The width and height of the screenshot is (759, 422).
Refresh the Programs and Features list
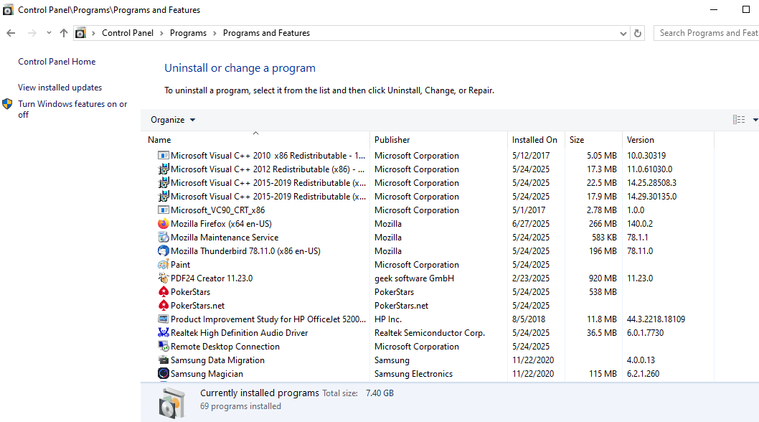638,33
